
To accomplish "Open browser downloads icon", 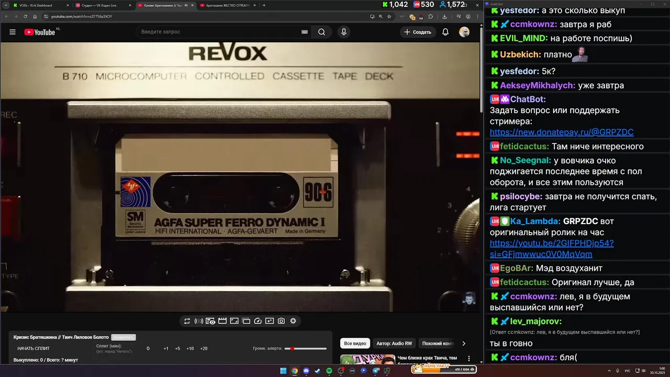I will [x=444, y=16].
